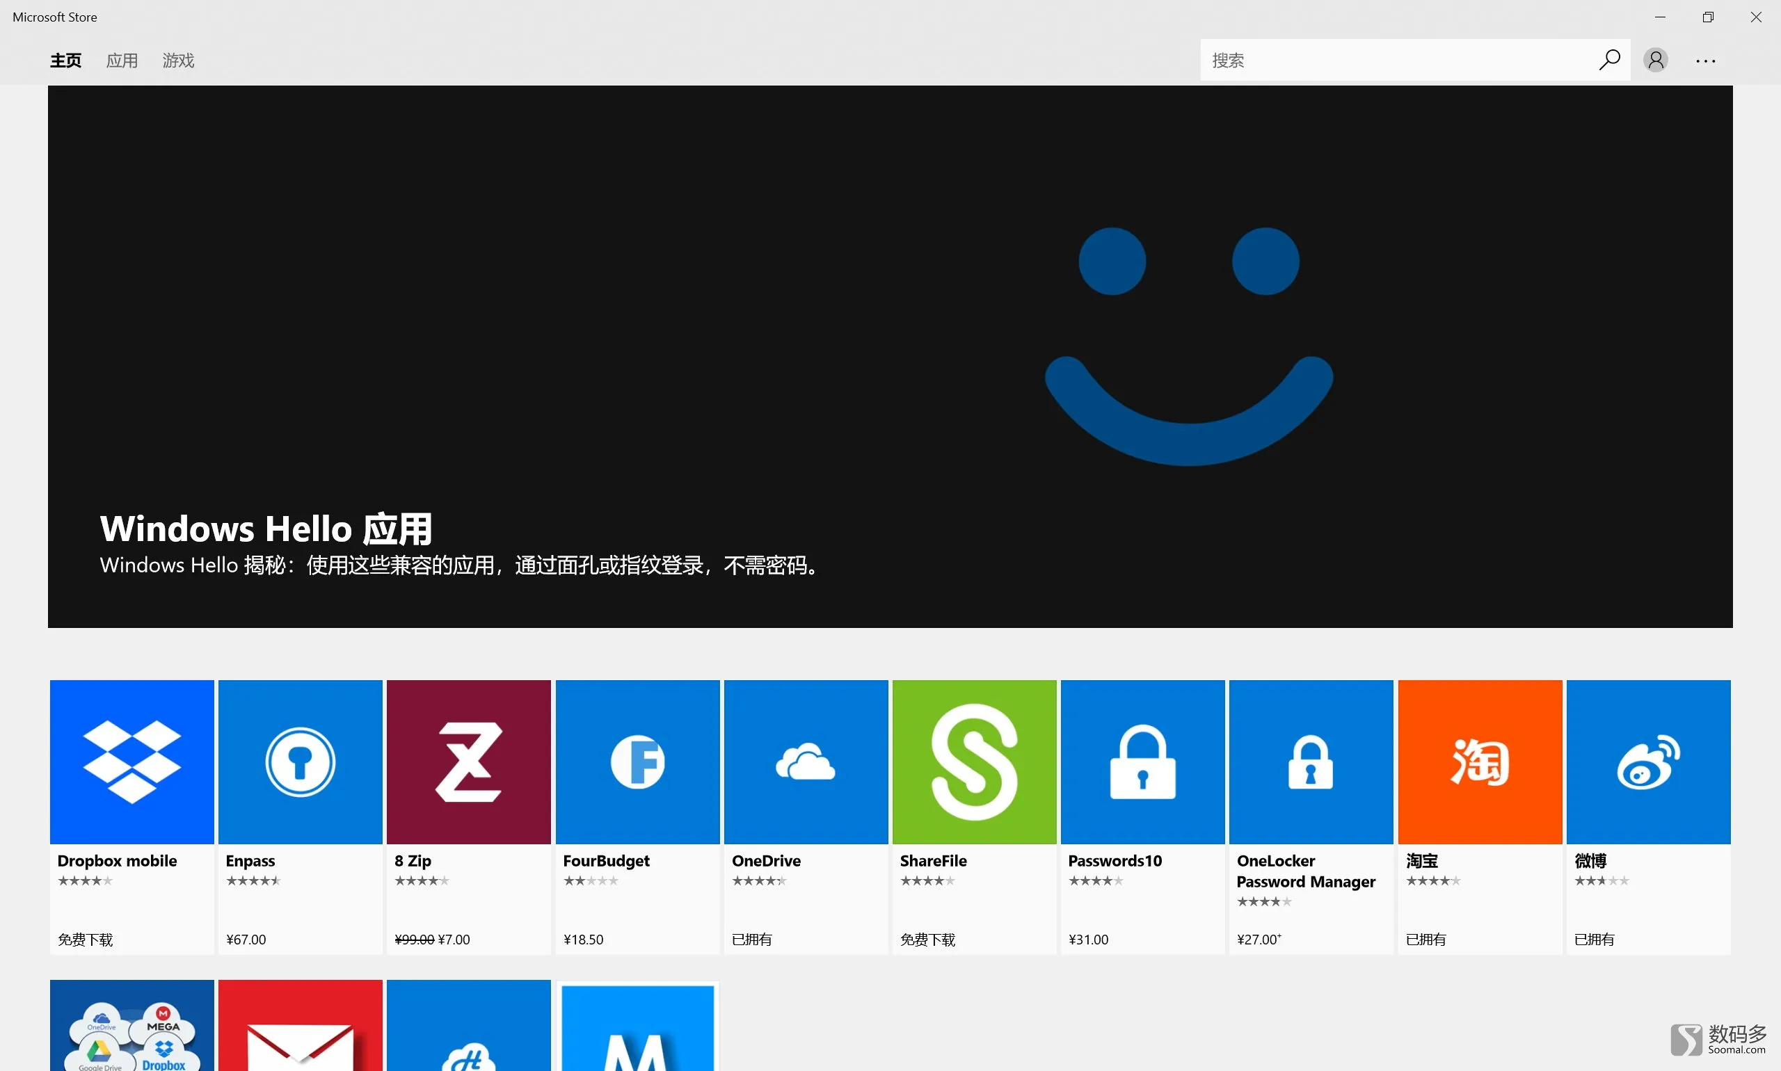This screenshot has width=1781, height=1071.
Task: Click the 微博 Weibo app icon
Action: [1648, 762]
